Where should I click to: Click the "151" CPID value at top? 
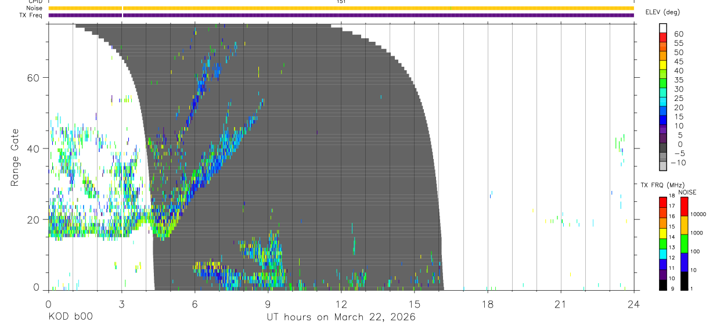click(x=341, y=2)
